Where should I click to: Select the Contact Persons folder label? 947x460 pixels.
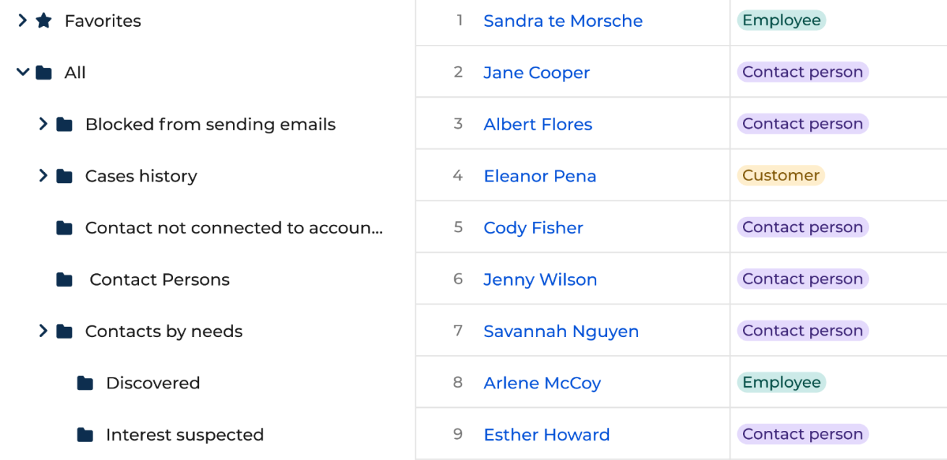(159, 280)
